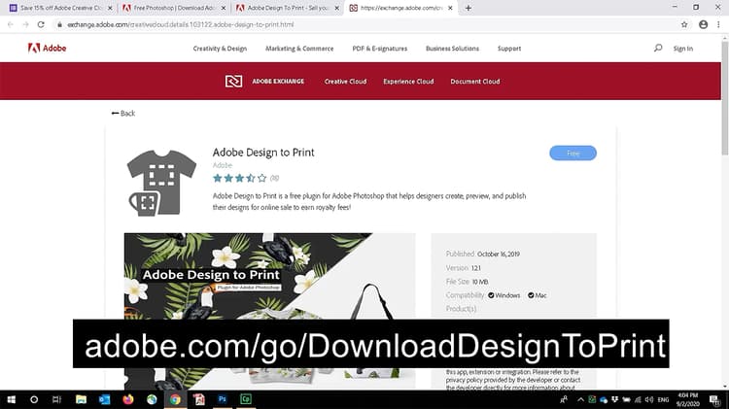Click the '10 MB' file size value
Viewport: 729px width, 409px height.
480,282
